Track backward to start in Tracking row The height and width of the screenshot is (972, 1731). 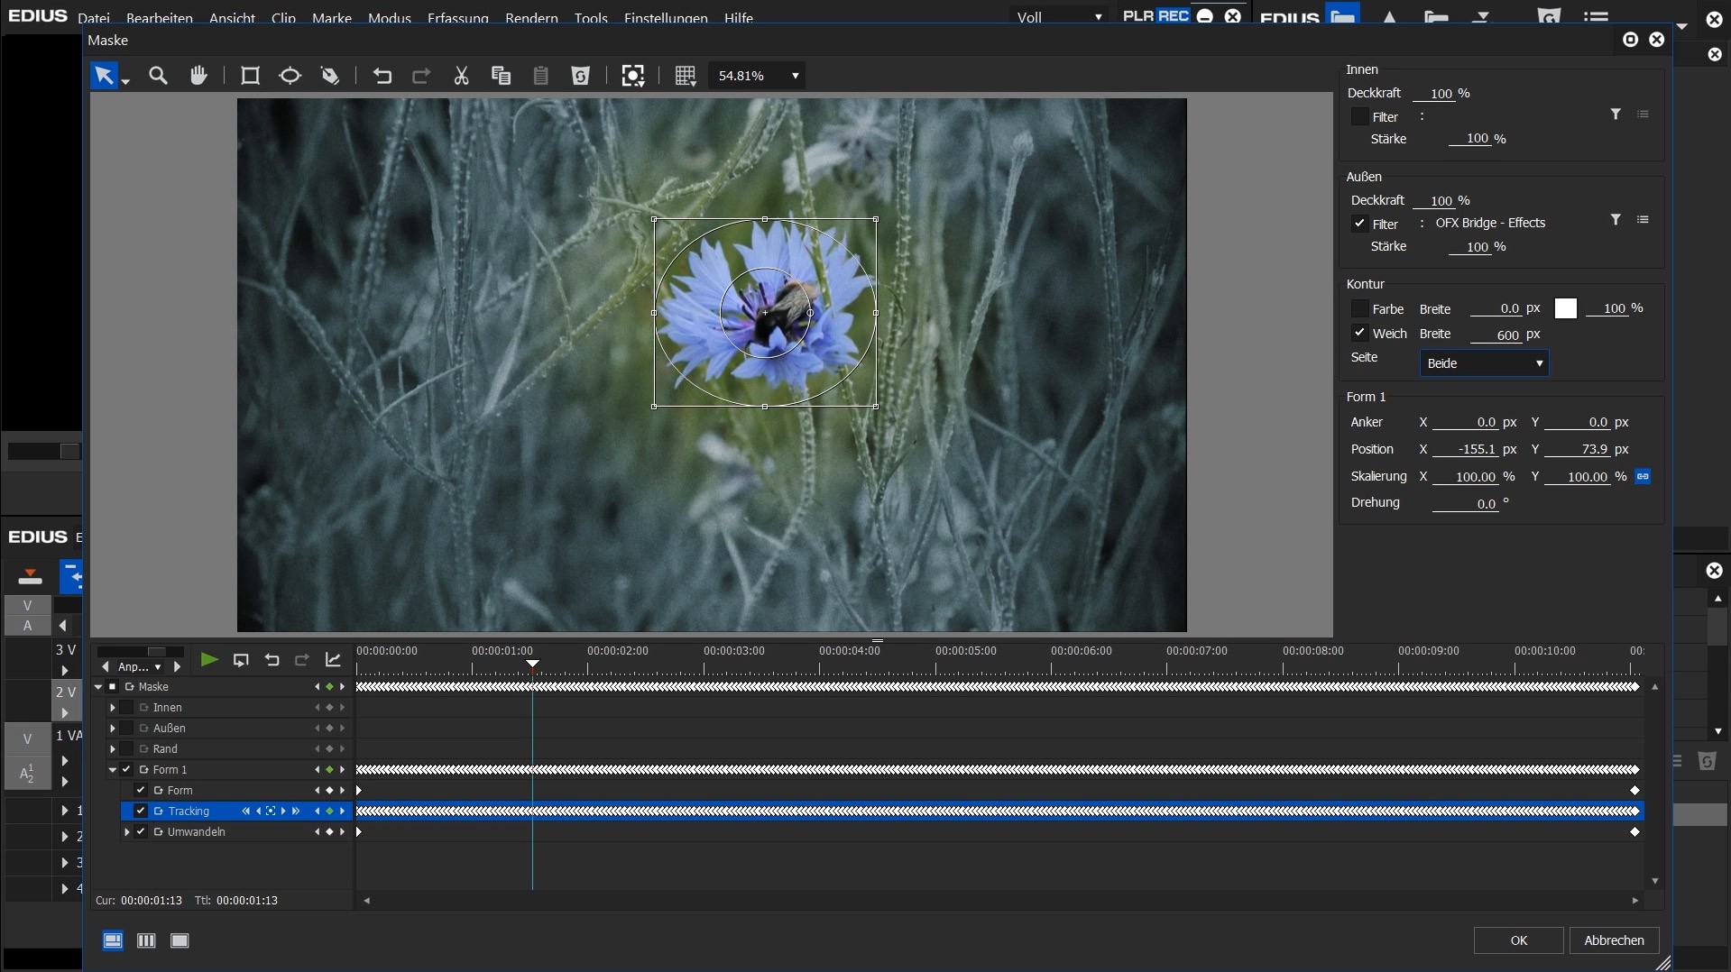245,812
